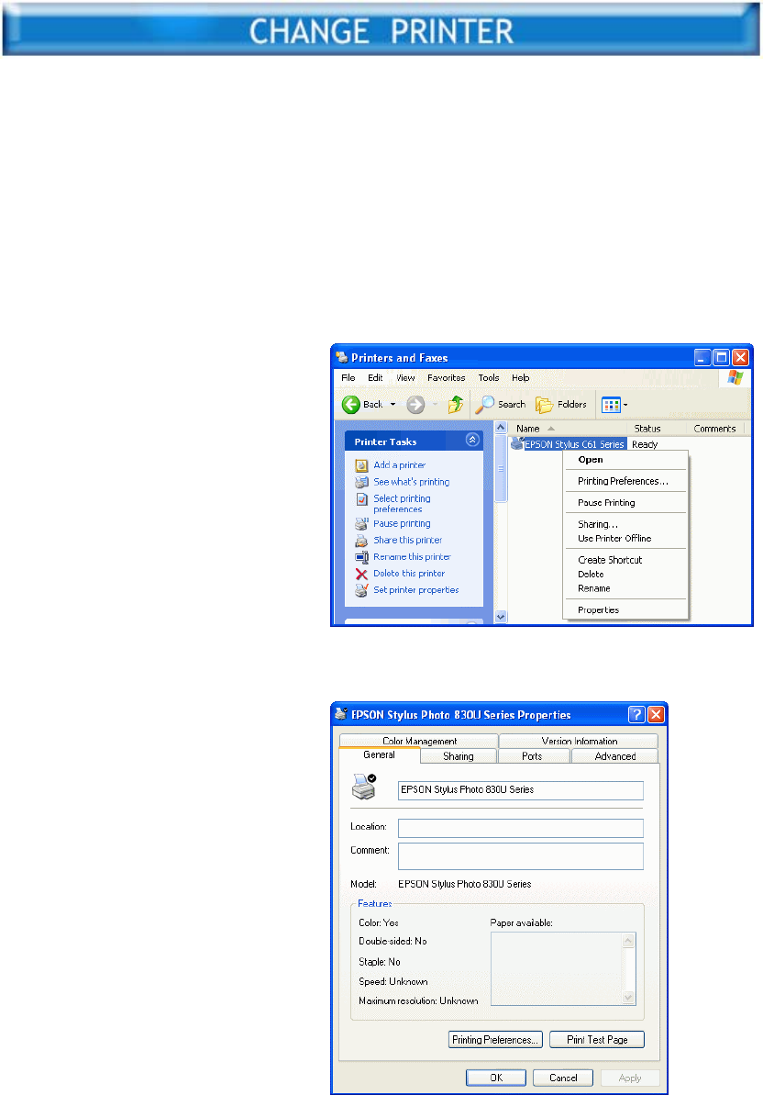
Task: Click OK in Properties dialog
Action: [x=496, y=1078]
